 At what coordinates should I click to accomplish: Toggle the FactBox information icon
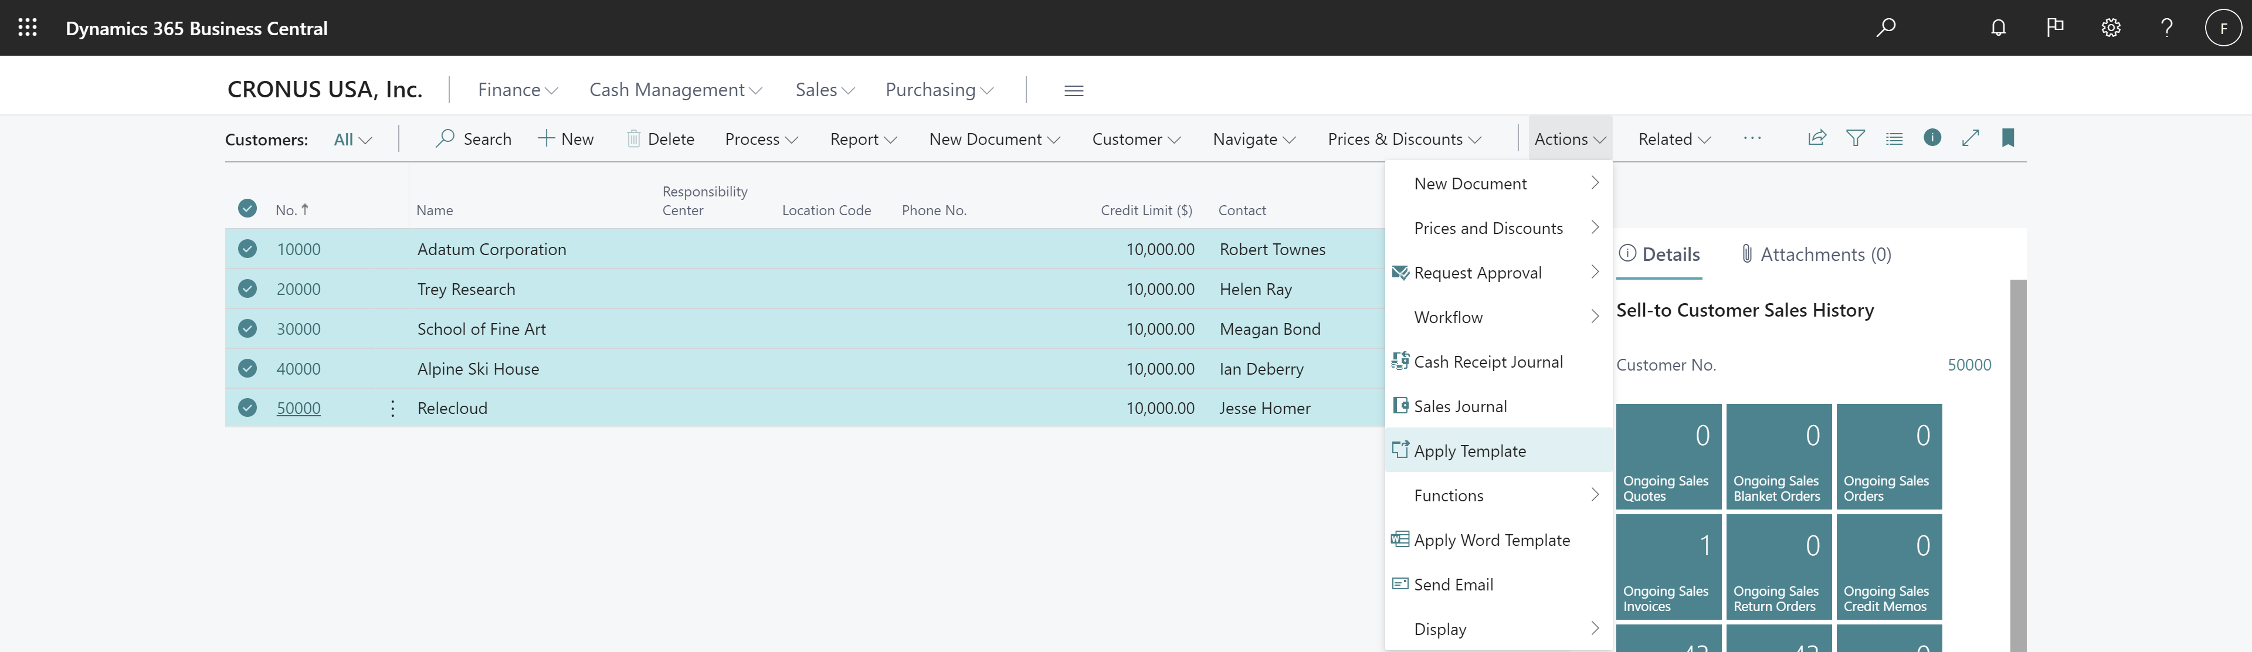pos(1932,138)
